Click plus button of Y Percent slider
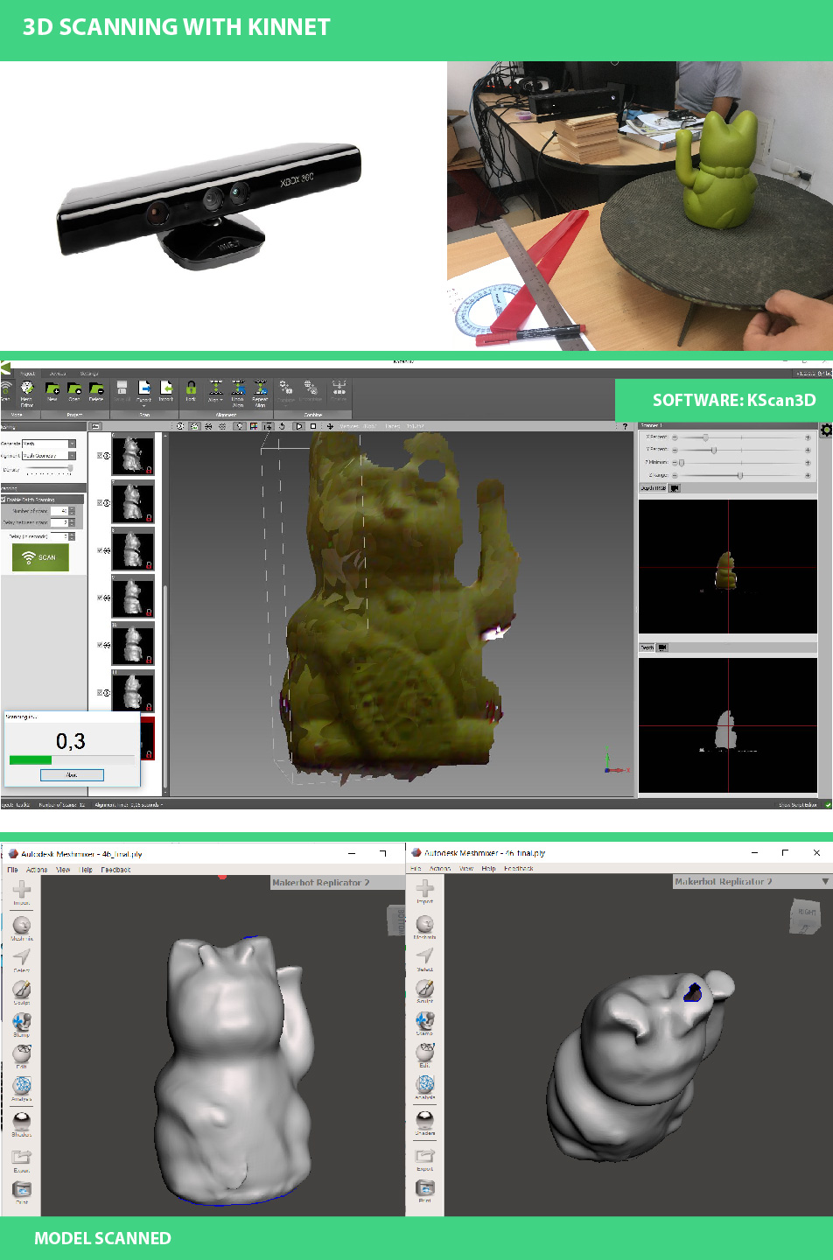Viewport: 833px width, 1260px height. coord(807,450)
